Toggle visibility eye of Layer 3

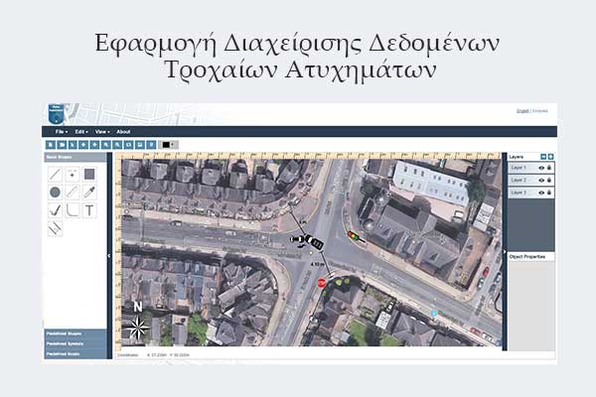click(541, 193)
